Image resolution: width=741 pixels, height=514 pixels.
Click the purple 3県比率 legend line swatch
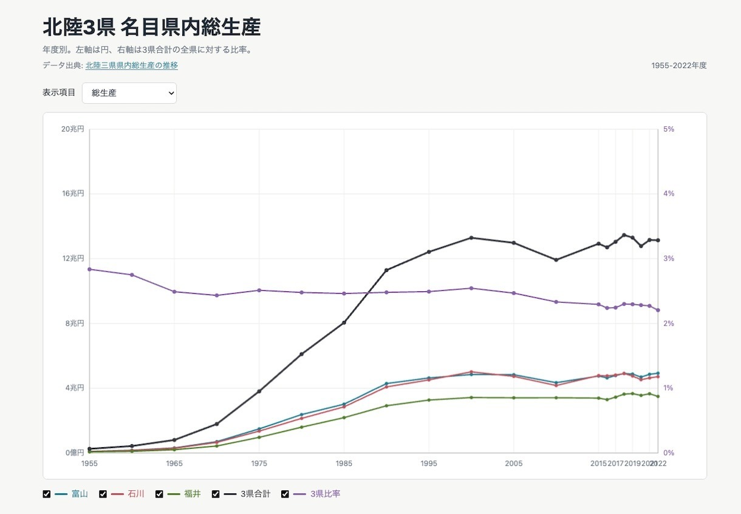click(x=299, y=494)
